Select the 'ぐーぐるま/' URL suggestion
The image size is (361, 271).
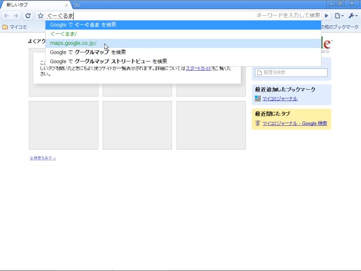[x=183, y=34]
